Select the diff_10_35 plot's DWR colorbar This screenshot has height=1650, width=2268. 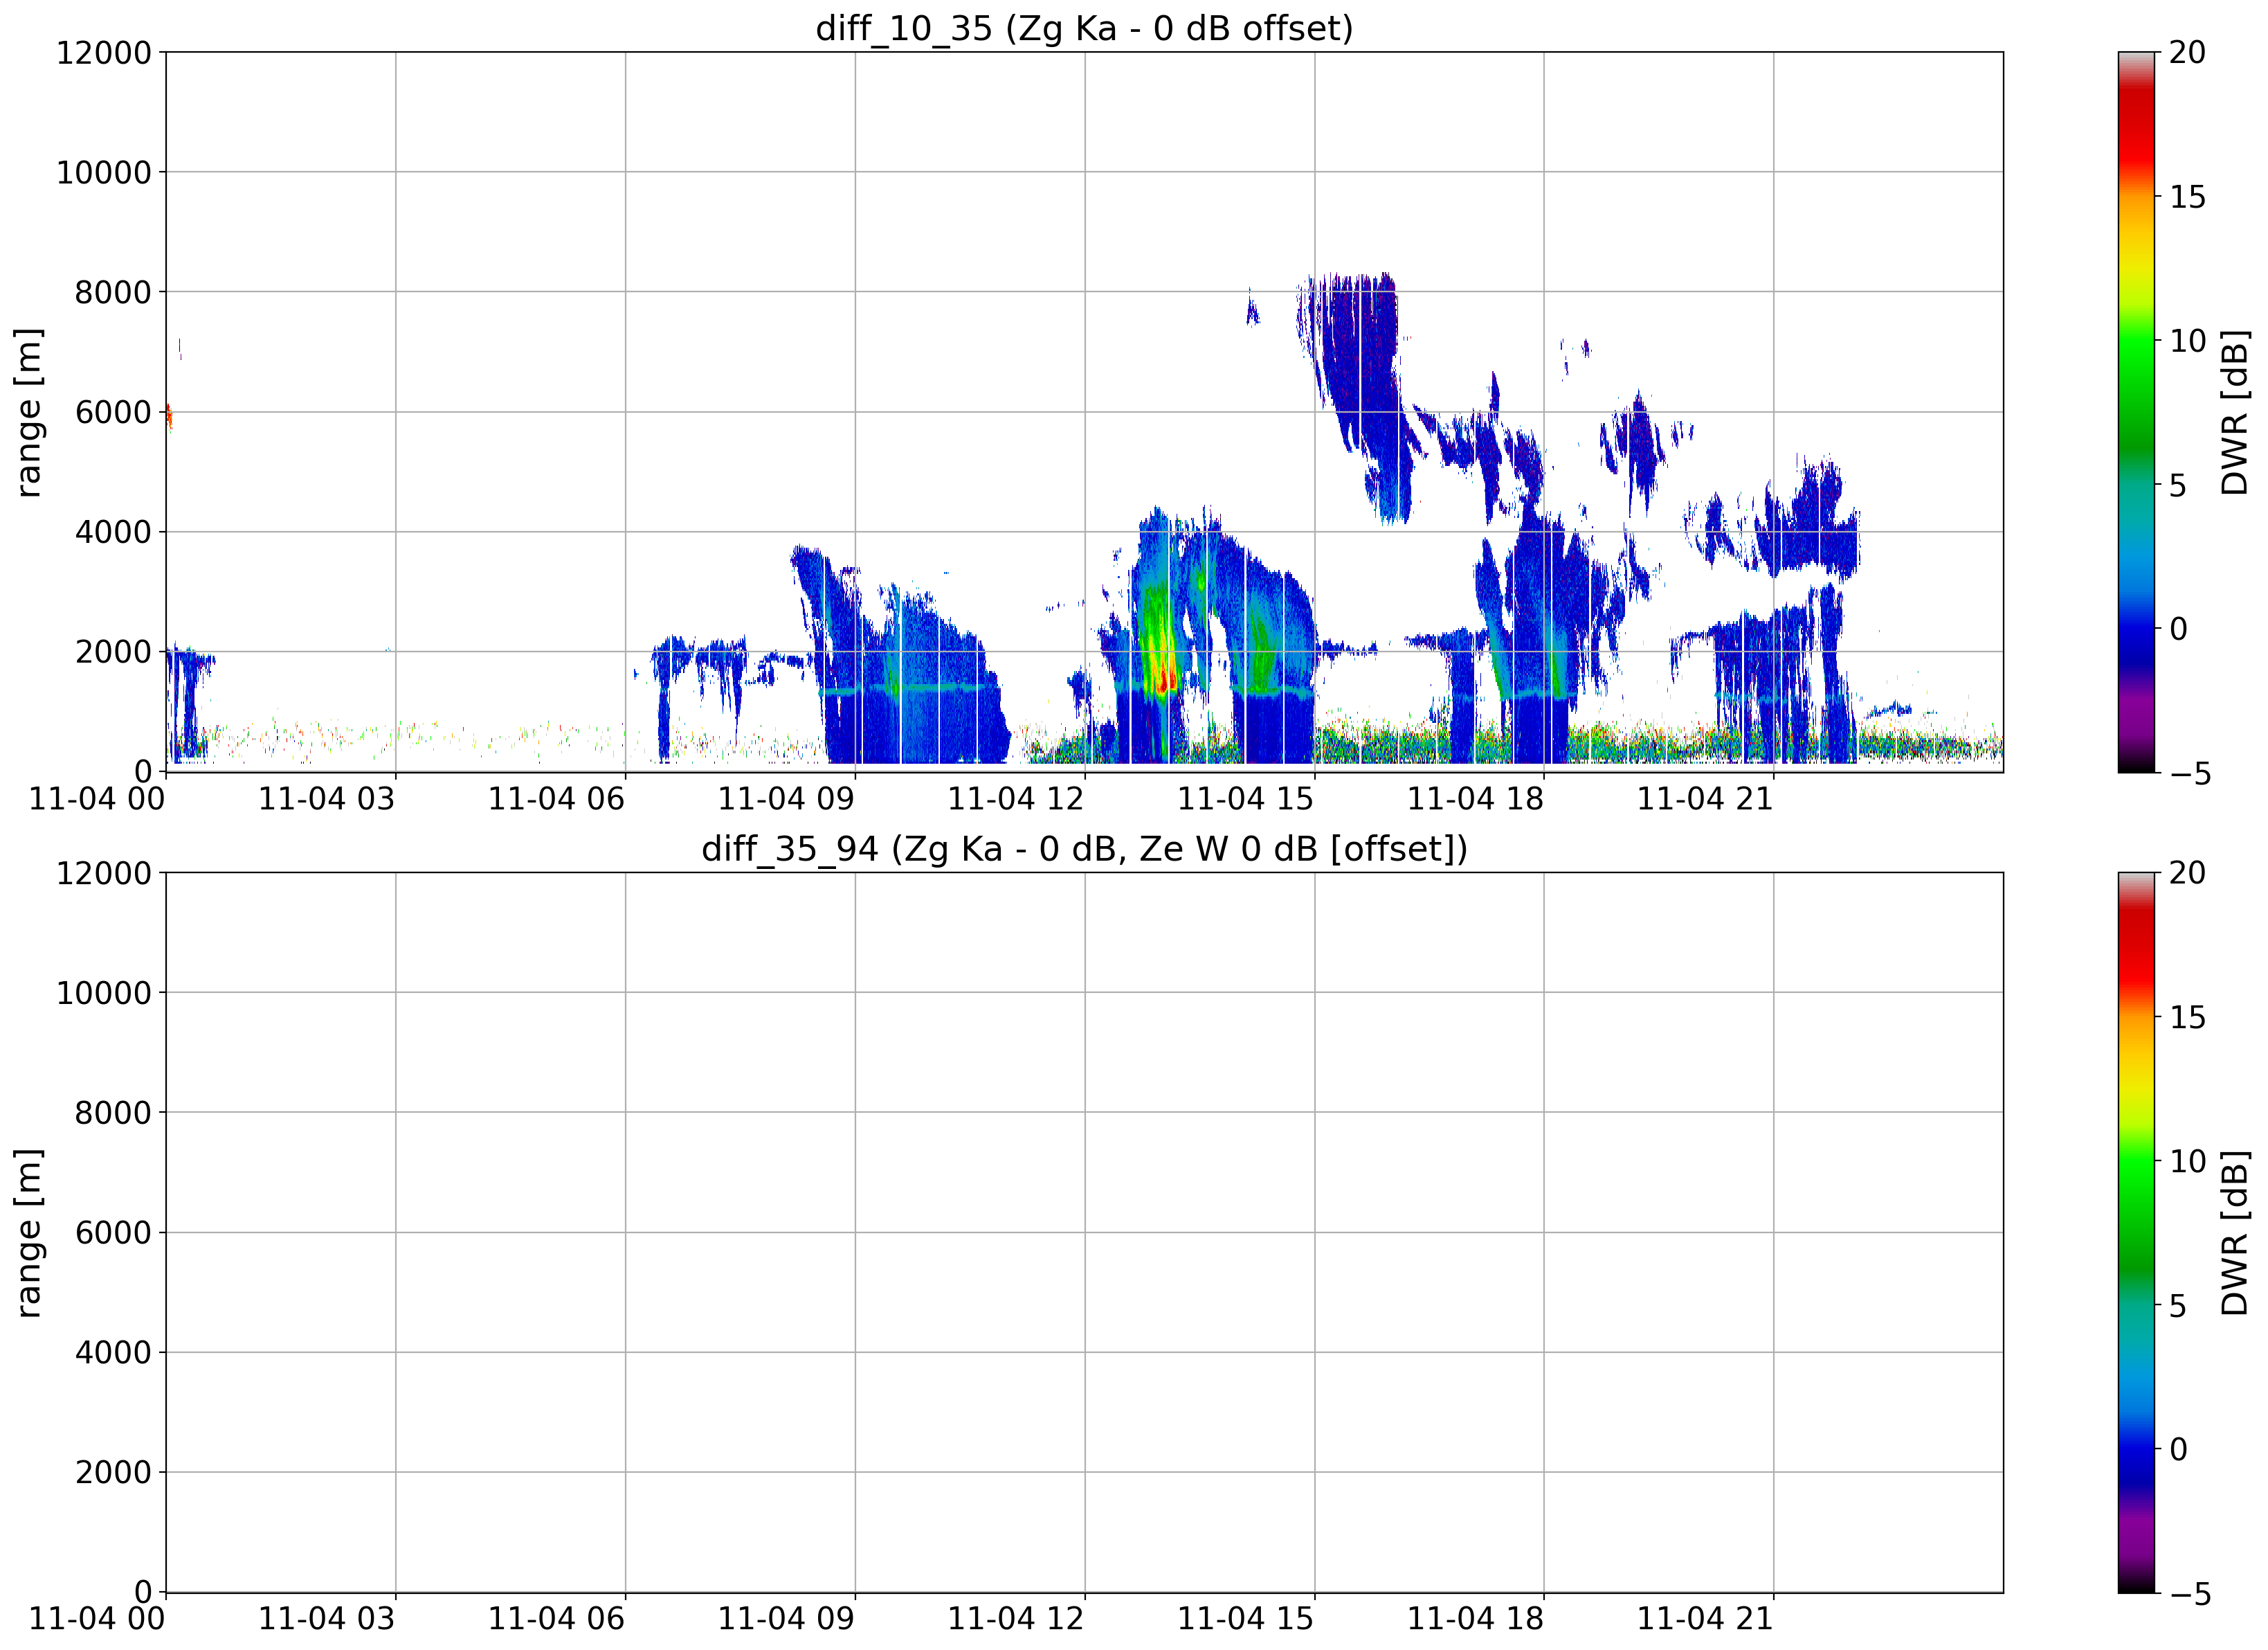[2136, 412]
